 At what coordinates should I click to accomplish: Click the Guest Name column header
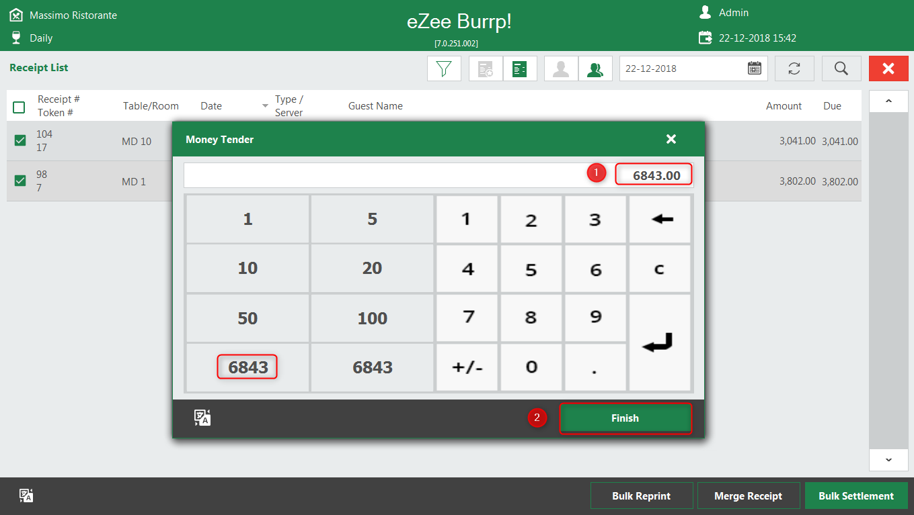pyautogui.click(x=375, y=106)
